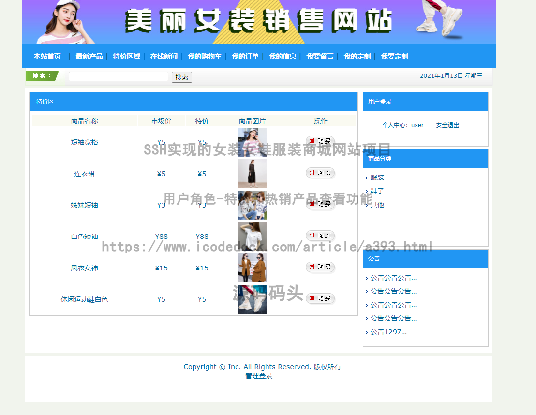Open the 管理登录 admin login link

[x=258, y=376]
